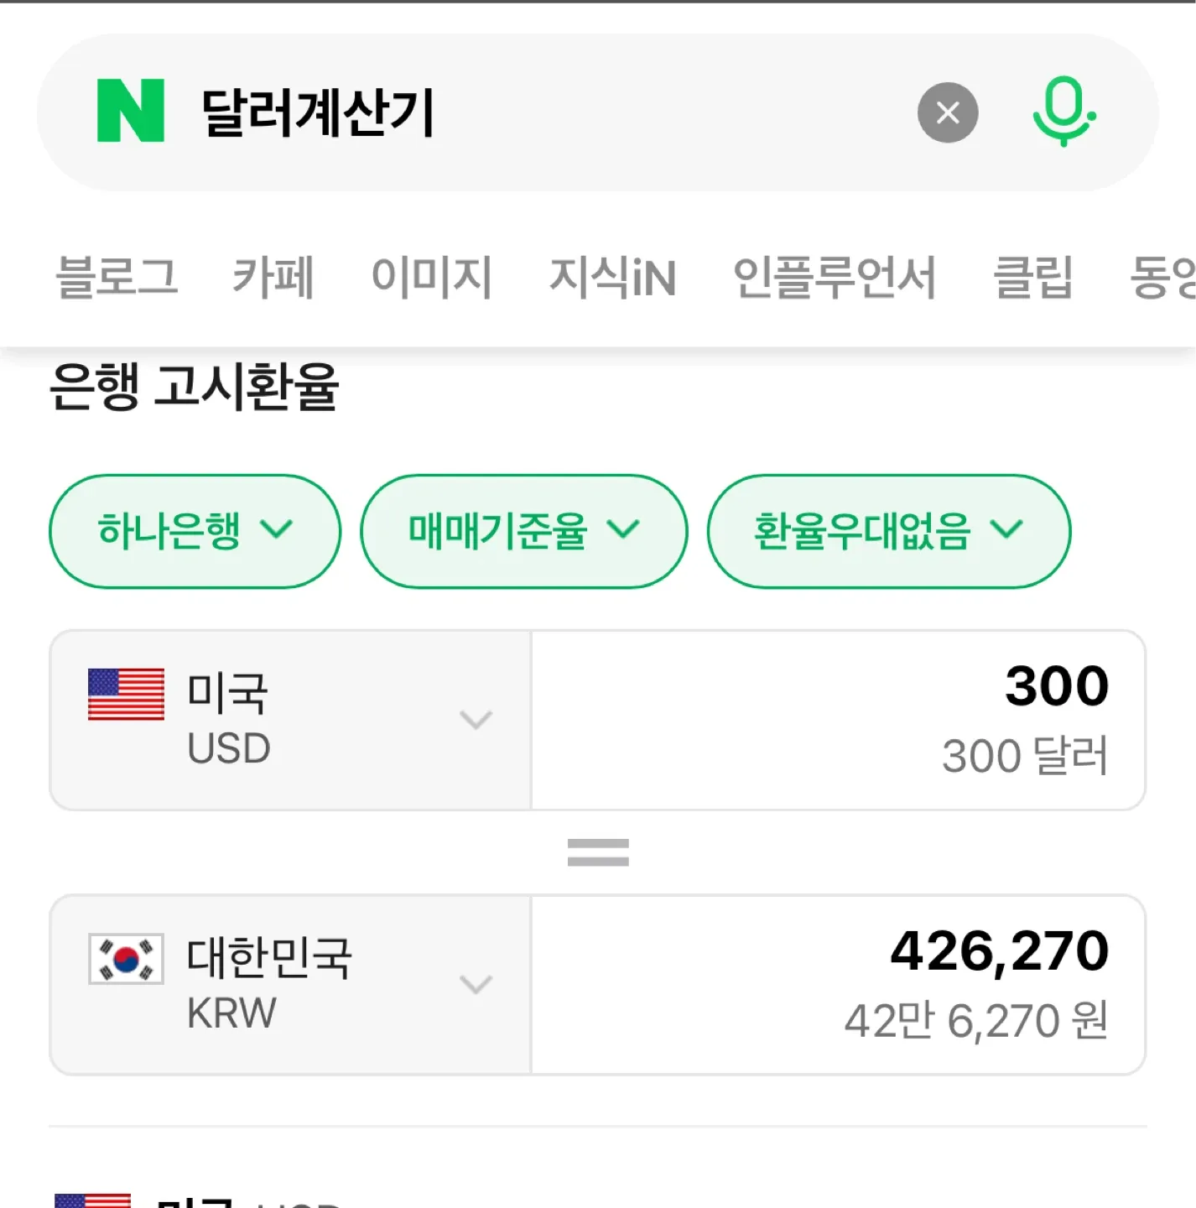The image size is (1196, 1208).
Task: Open the 카페 tab
Action: click(x=273, y=277)
